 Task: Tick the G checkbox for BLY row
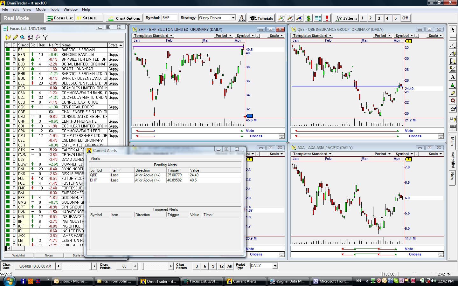14,69
